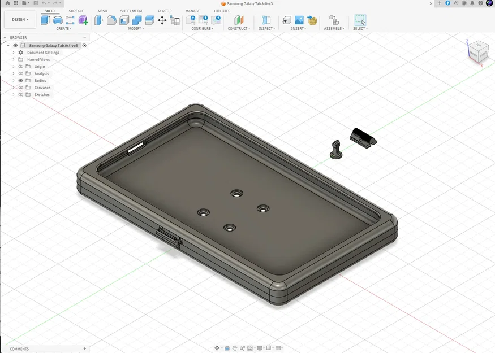Viewport: 495px width, 353px height.
Task: Expand the Named Views node
Action: 13,59
